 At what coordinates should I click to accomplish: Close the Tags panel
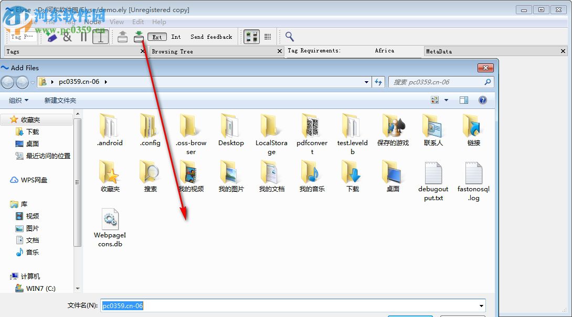pos(143,51)
